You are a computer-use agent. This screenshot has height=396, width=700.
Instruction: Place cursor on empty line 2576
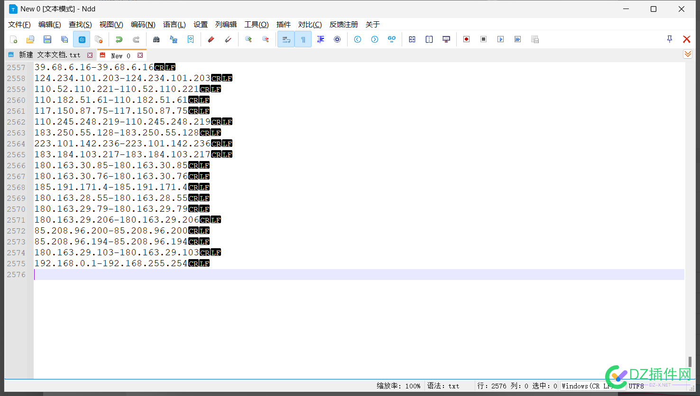click(359, 275)
